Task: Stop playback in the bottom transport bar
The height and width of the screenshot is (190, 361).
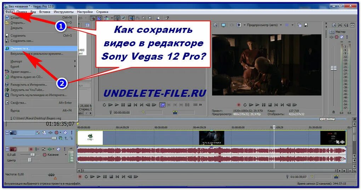Action: (x=111, y=177)
